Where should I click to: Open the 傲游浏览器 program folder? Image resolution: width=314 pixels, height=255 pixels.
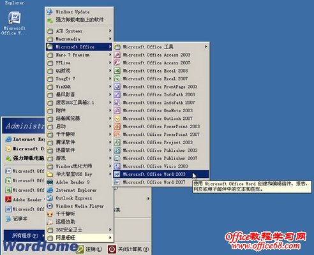coord(79,119)
